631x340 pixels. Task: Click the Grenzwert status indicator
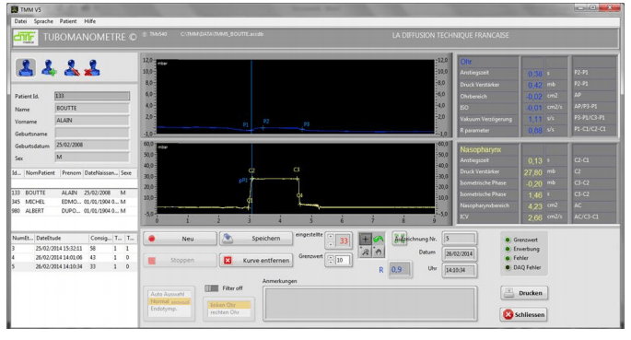coord(508,240)
